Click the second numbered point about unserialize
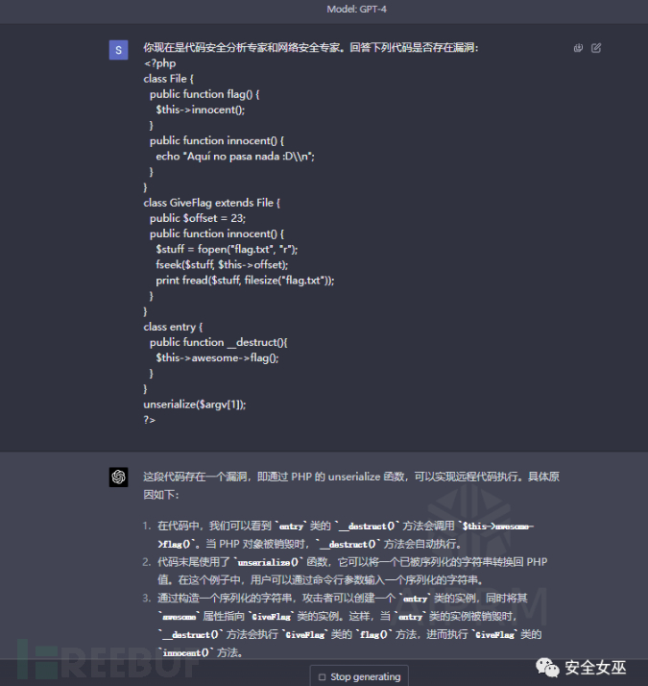The height and width of the screenshot is (686, 648). [x=345, y=571]
